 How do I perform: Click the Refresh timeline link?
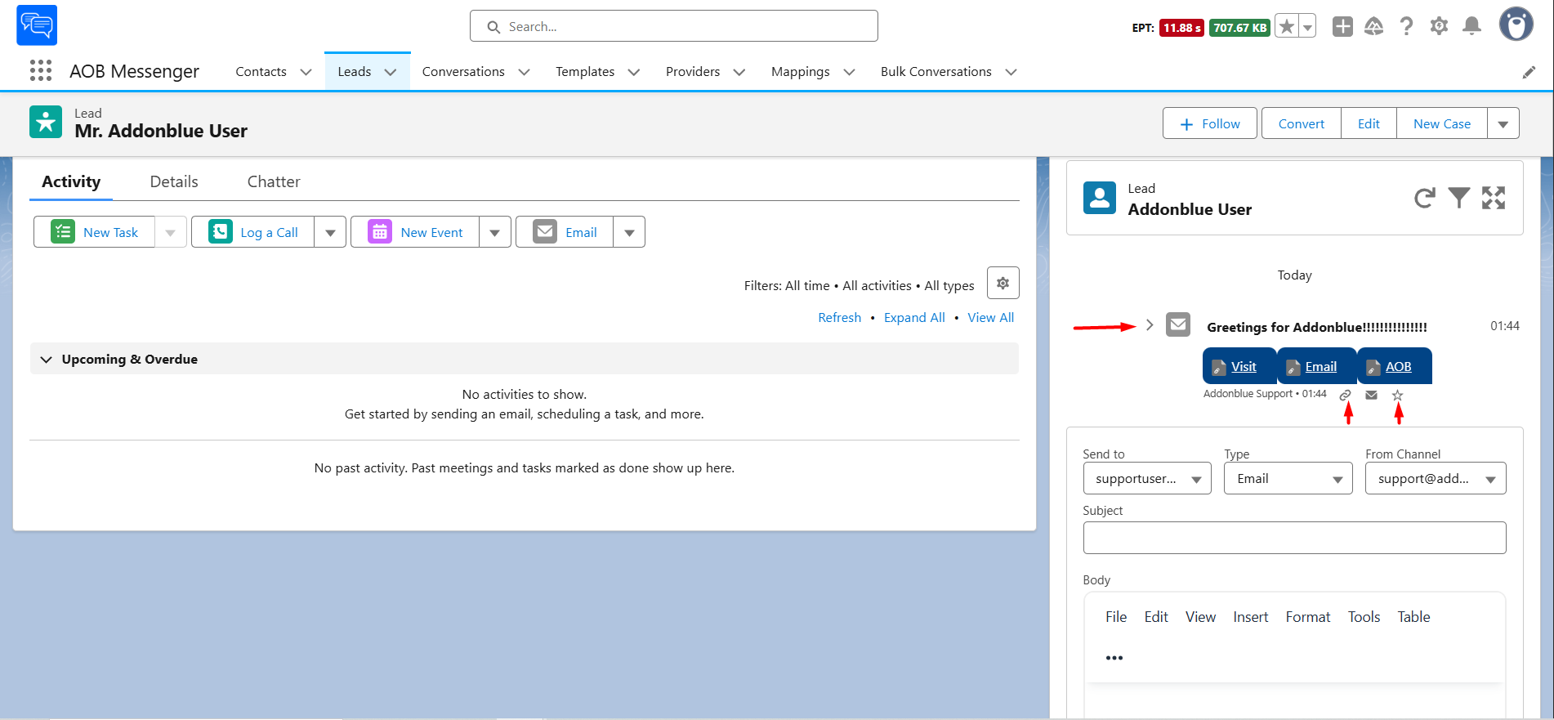click(x=839, y=317)
